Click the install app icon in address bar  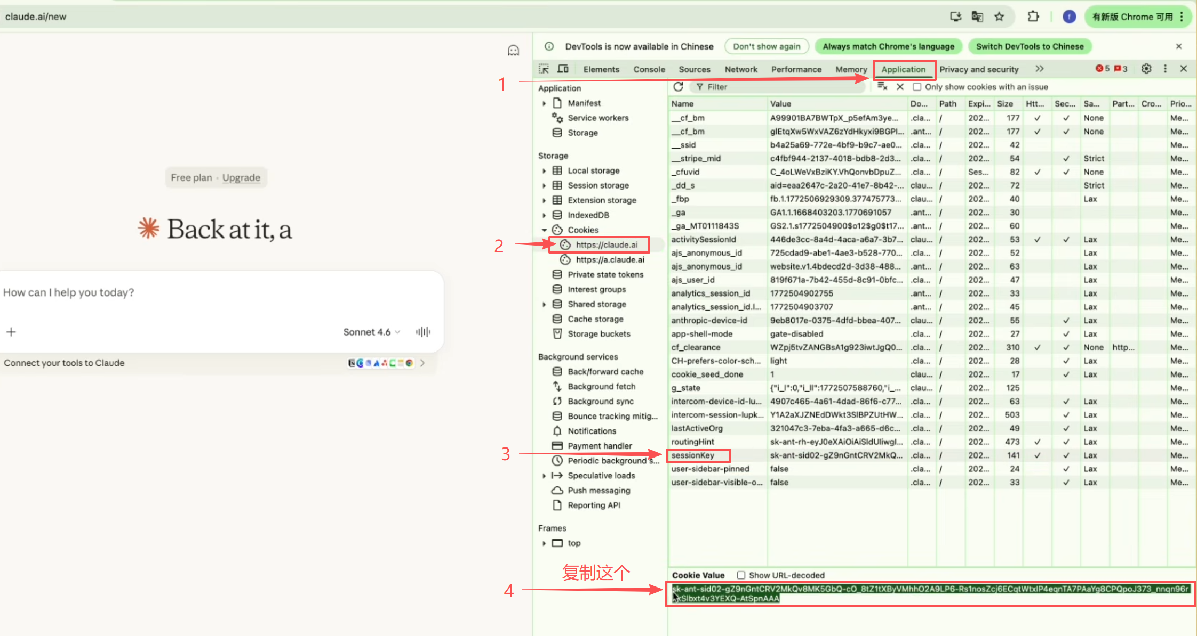(x=955, y=17)
